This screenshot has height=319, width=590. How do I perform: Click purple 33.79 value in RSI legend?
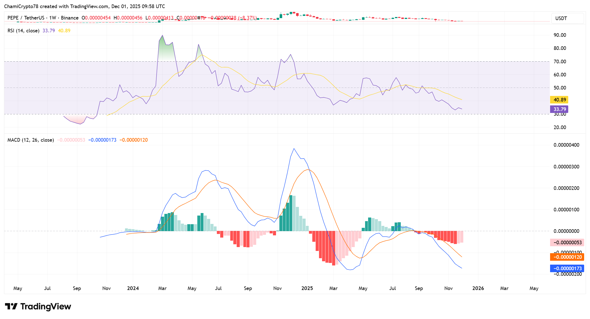point(49,31)
